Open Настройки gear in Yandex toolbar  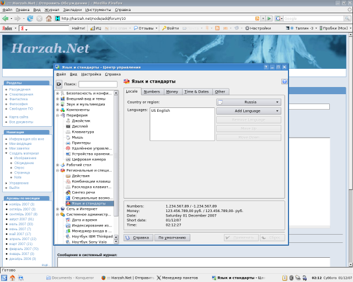(258, 28)
